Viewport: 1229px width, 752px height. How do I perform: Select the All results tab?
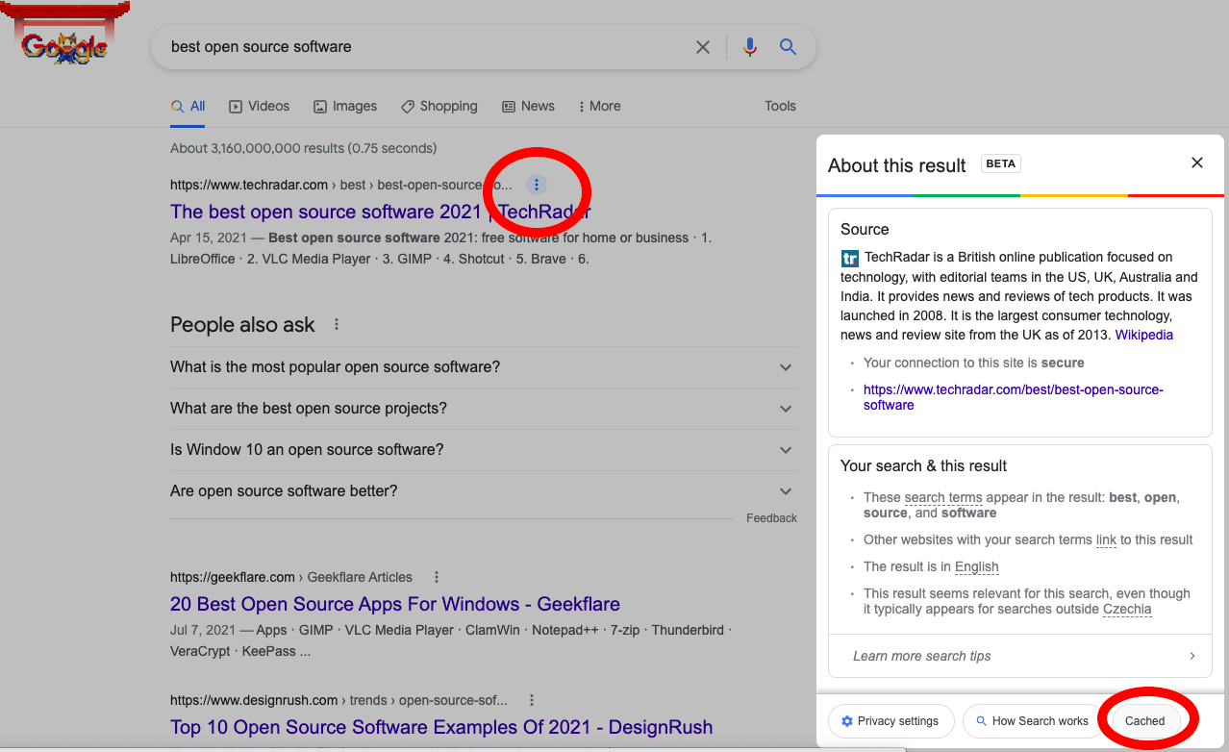[188, 107]
